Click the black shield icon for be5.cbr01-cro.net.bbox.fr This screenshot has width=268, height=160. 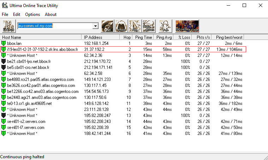(4, 67)
